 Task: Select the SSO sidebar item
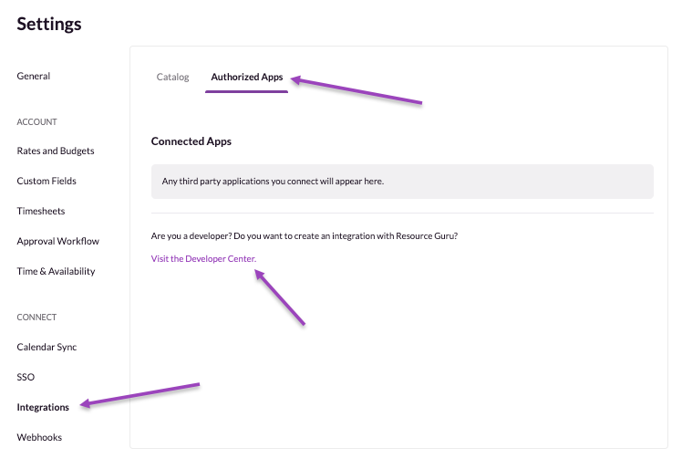tap(26, 377)
